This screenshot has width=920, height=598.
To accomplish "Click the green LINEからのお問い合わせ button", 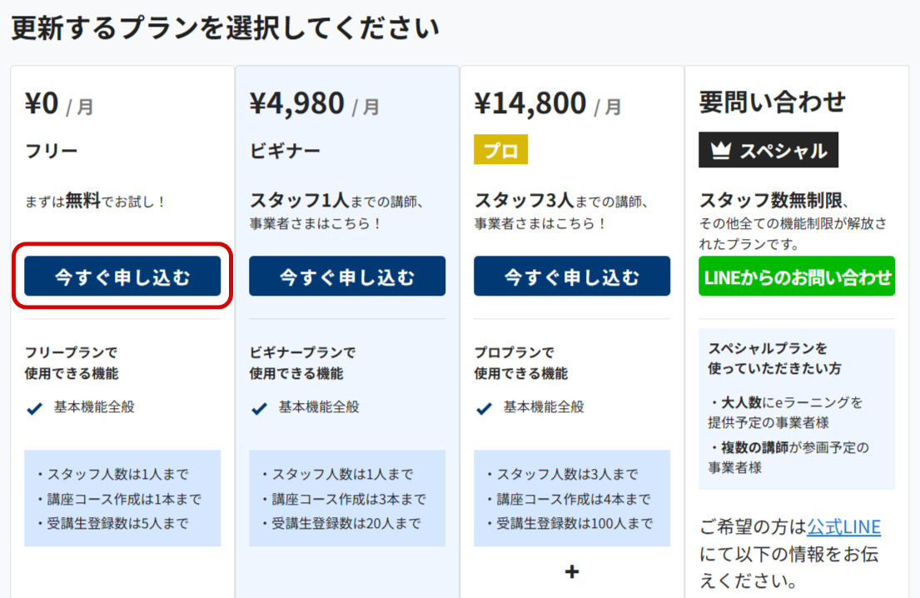I will point(797,277).
